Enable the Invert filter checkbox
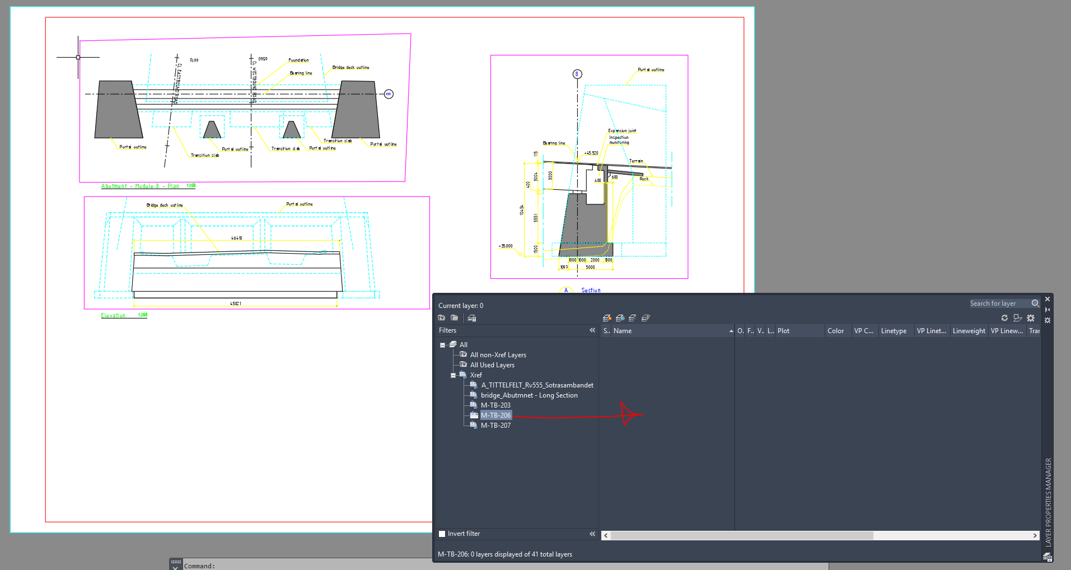The height and width of the screenshot is (570, 1071). coord(442,534)
